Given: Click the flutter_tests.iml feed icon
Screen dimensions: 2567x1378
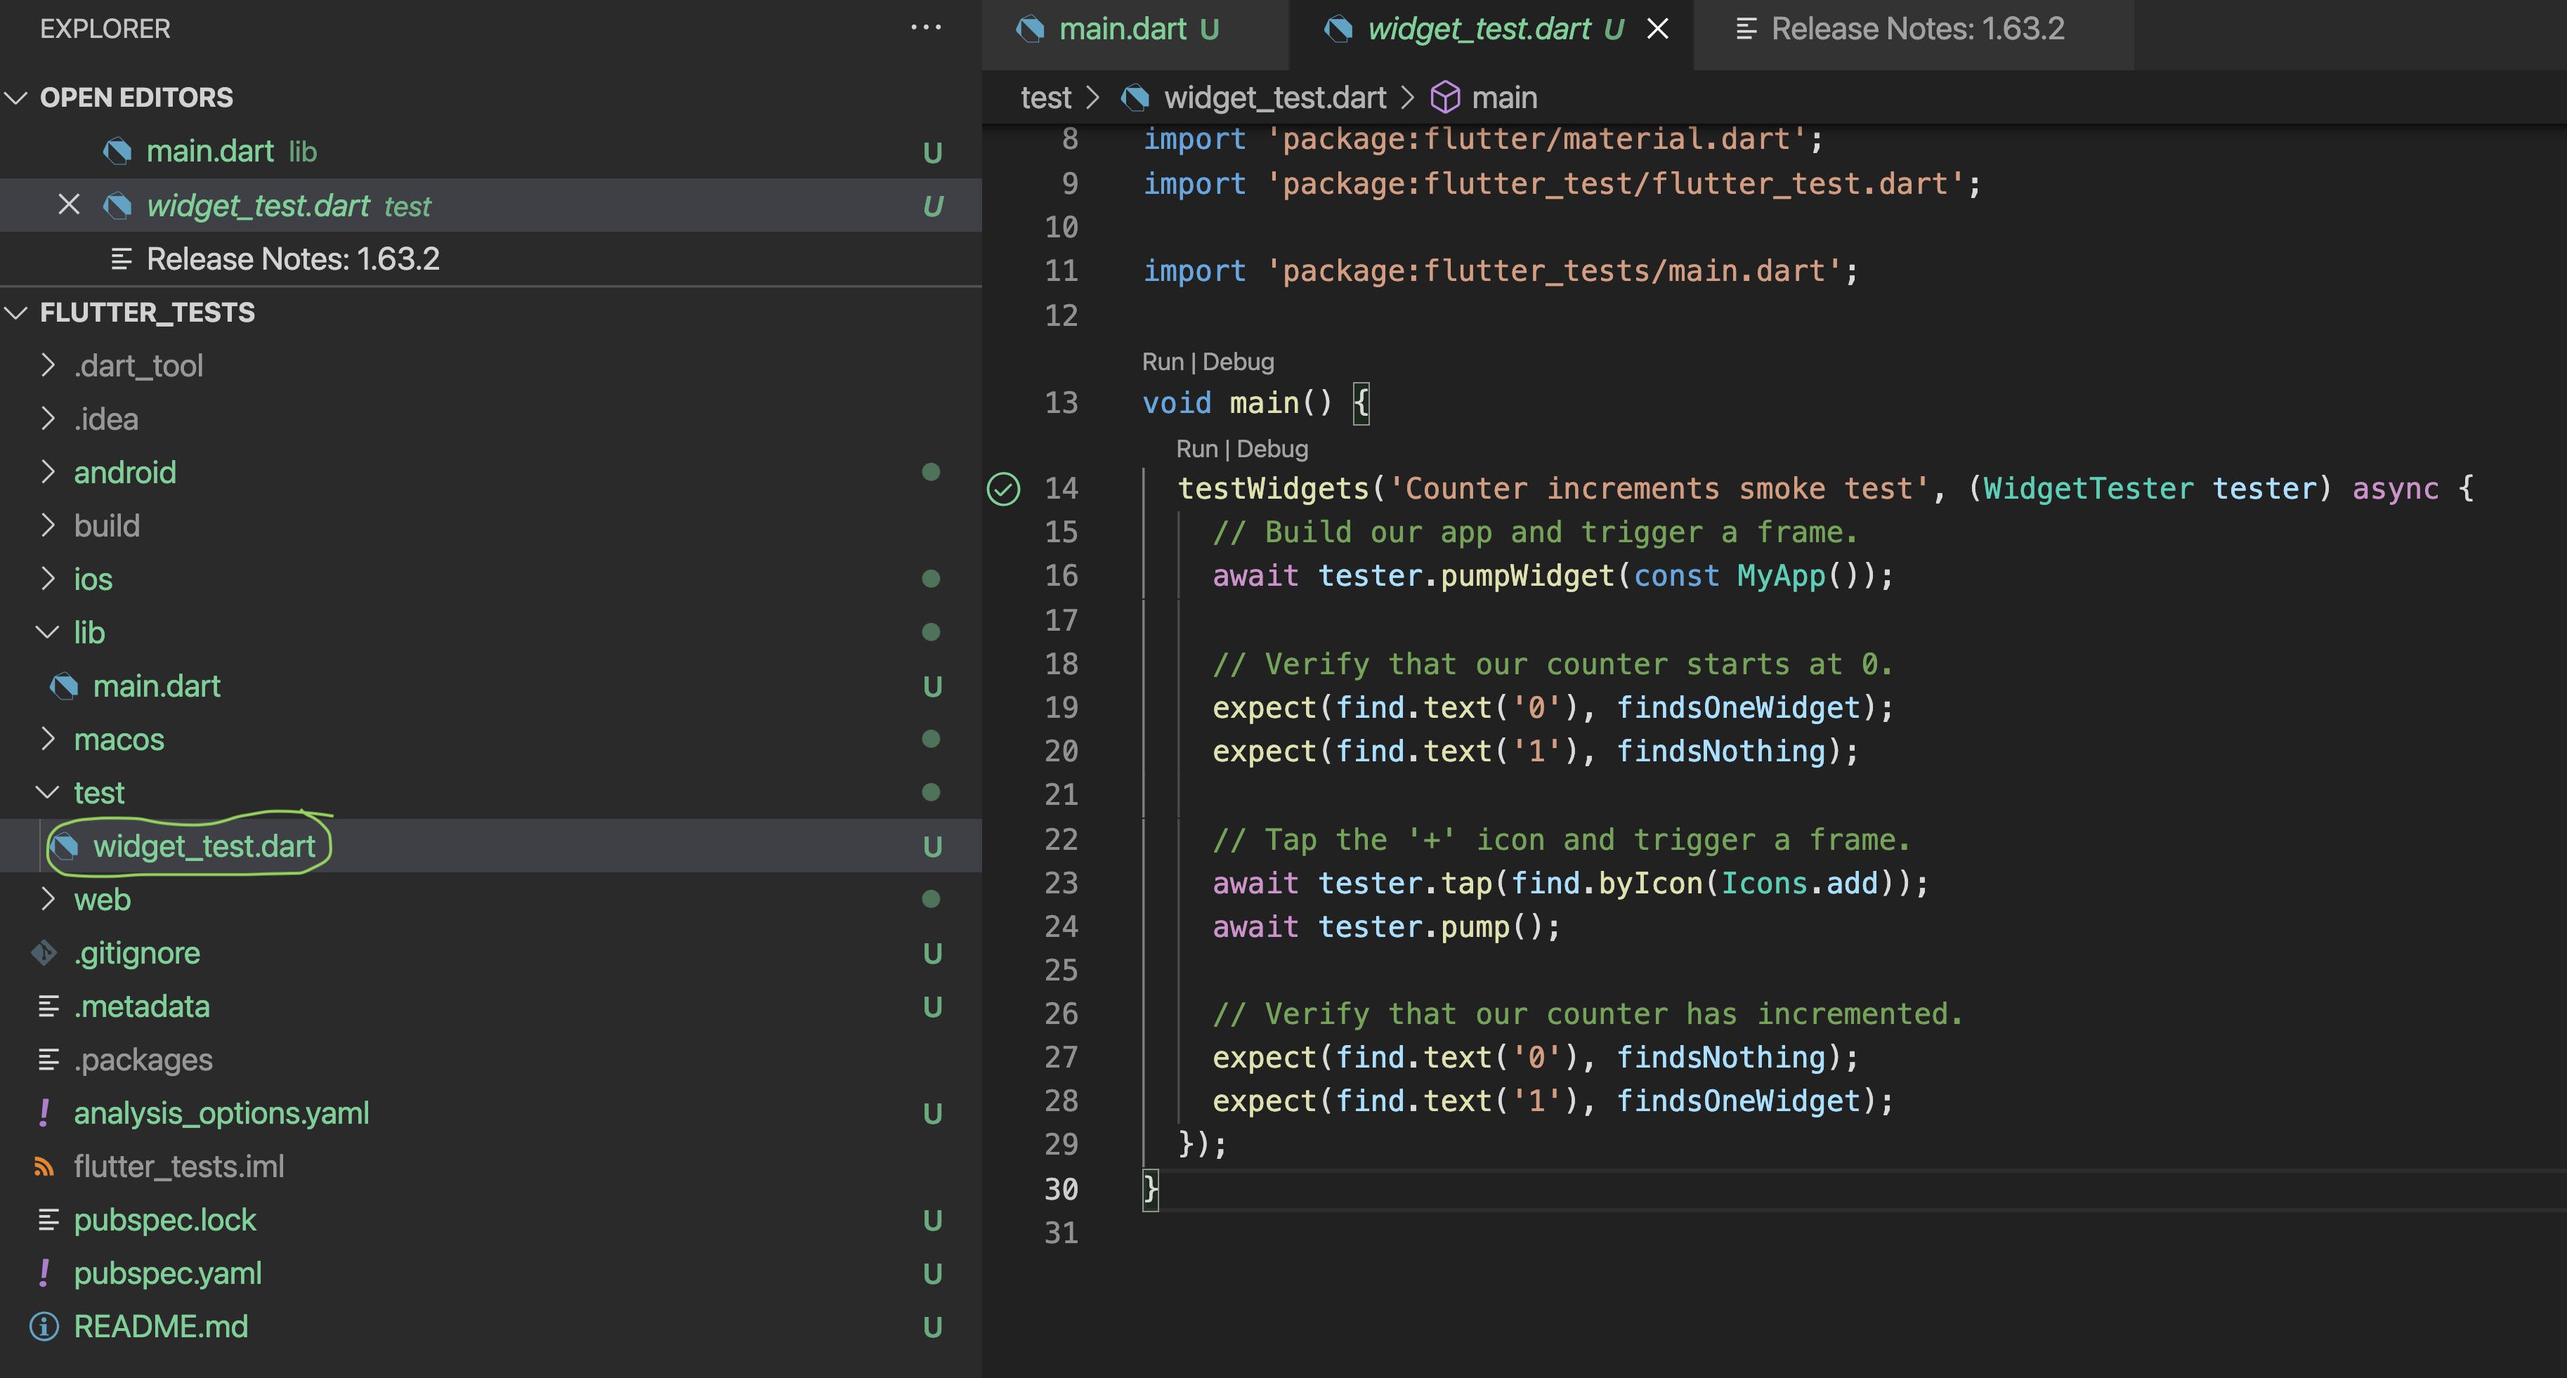Looking at the screenshot, I should (44, 1166).
